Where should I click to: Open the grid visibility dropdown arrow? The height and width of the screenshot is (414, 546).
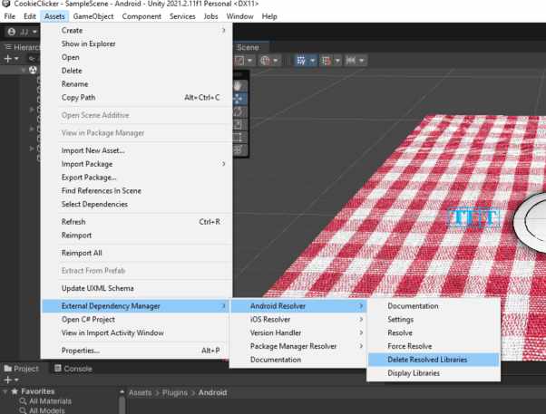(312, 61)
